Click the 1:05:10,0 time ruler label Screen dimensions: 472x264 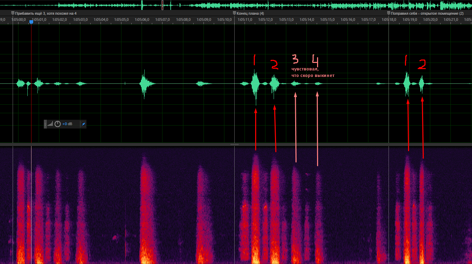click(224, 19)
